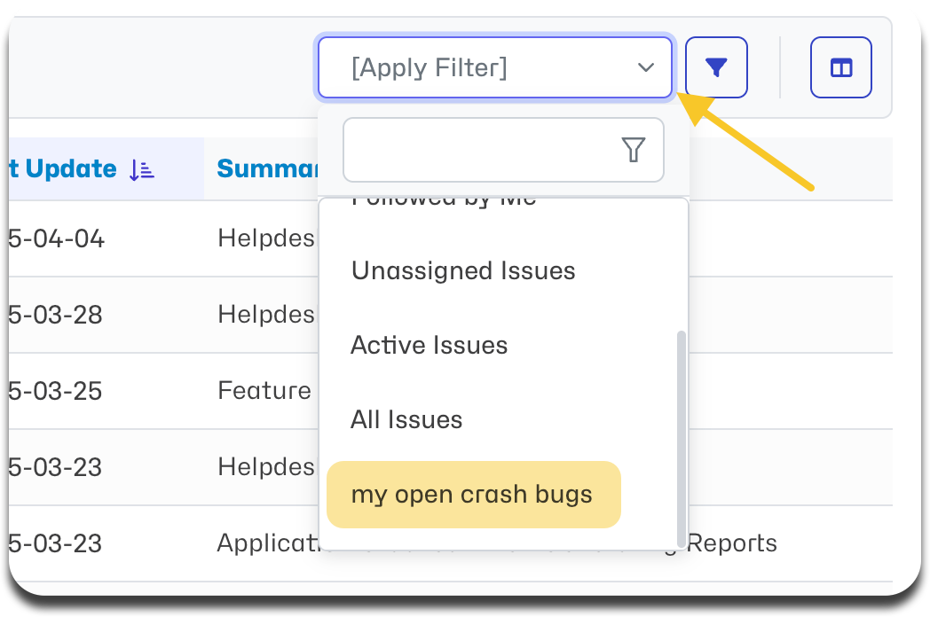The width and height of the screenshot is (930, 617).
Task: Click the outline funnel icon in search box
Action: point(633,149)
